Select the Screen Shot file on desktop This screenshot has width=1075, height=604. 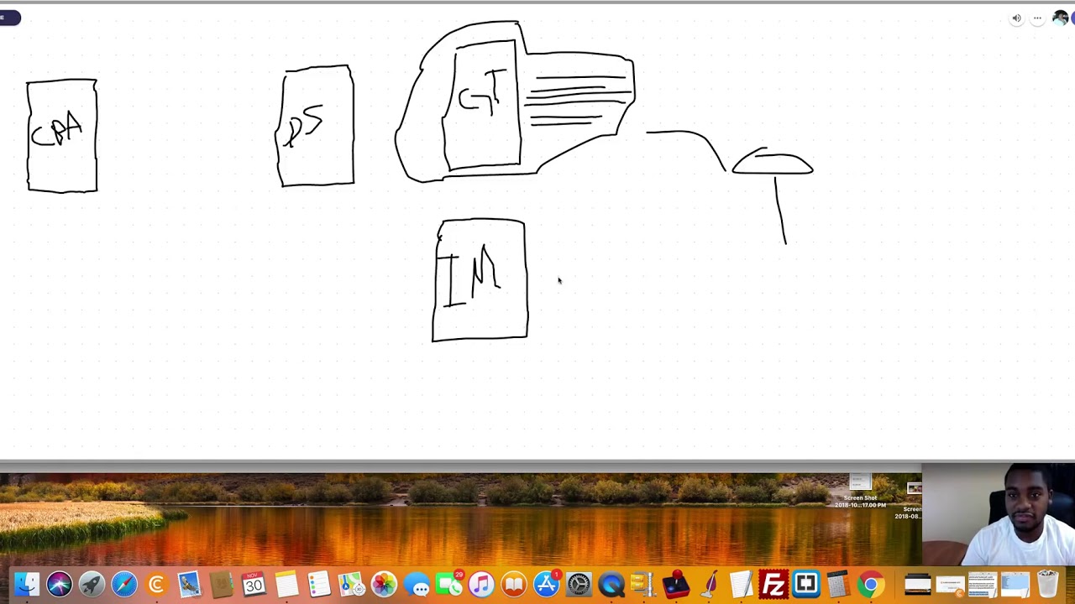pyautogui.click(x=860, y=492)
